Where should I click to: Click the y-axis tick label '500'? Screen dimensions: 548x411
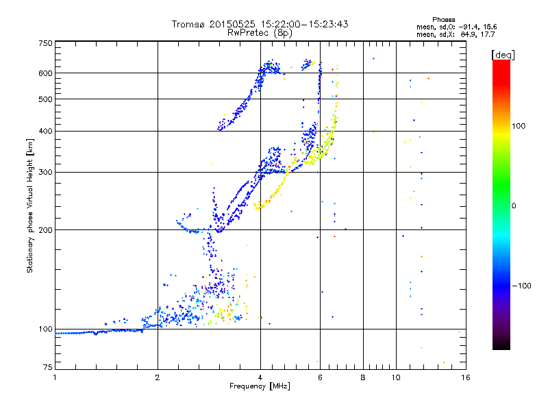[46, 99]
